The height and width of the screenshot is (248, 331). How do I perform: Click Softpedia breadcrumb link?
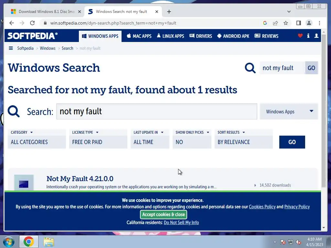coord(25,48)
